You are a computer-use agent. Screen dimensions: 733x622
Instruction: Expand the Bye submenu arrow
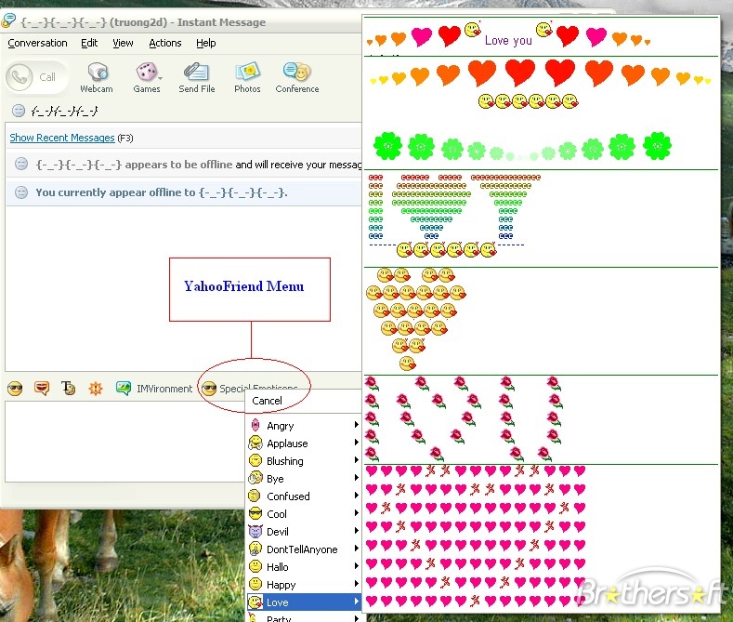click(x=356, y=478)
